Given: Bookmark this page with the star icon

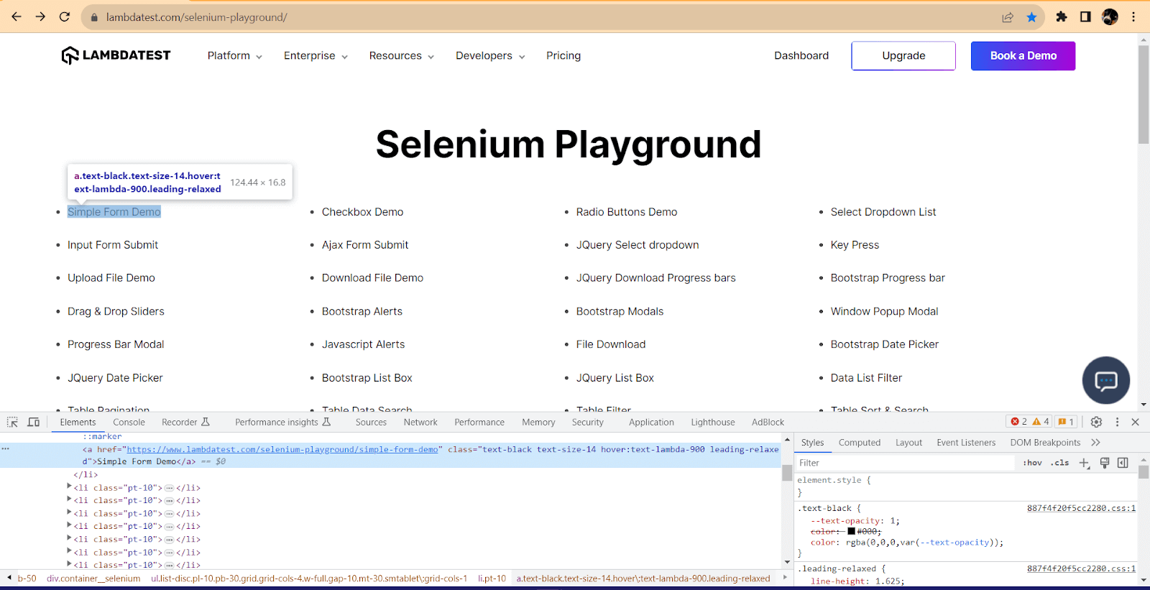Looking at the screenshot, I should tap(1031, 17).
